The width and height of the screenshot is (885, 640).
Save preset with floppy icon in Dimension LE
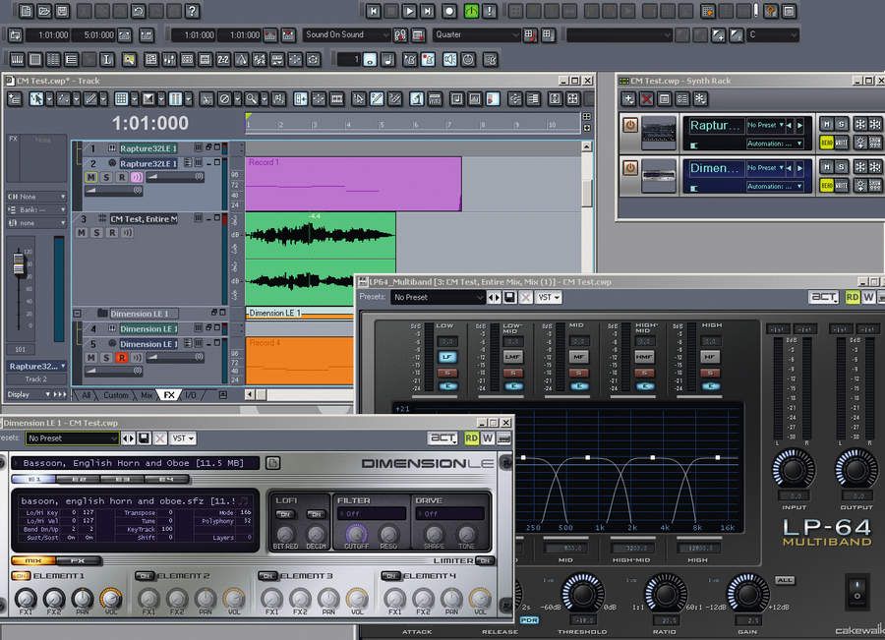click(144, 437)
